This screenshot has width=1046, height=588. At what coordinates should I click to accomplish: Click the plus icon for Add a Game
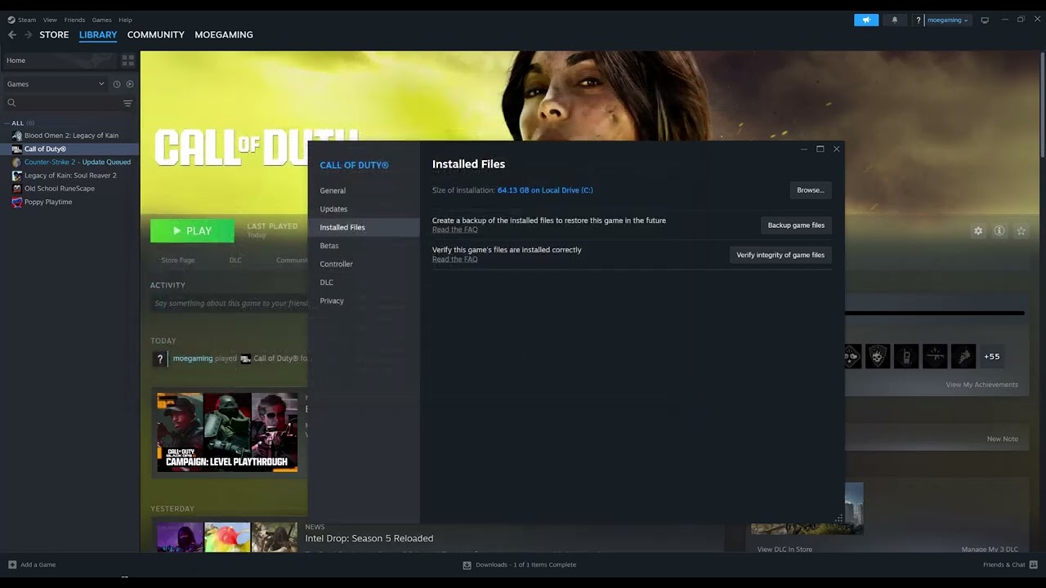pos(12,564)
